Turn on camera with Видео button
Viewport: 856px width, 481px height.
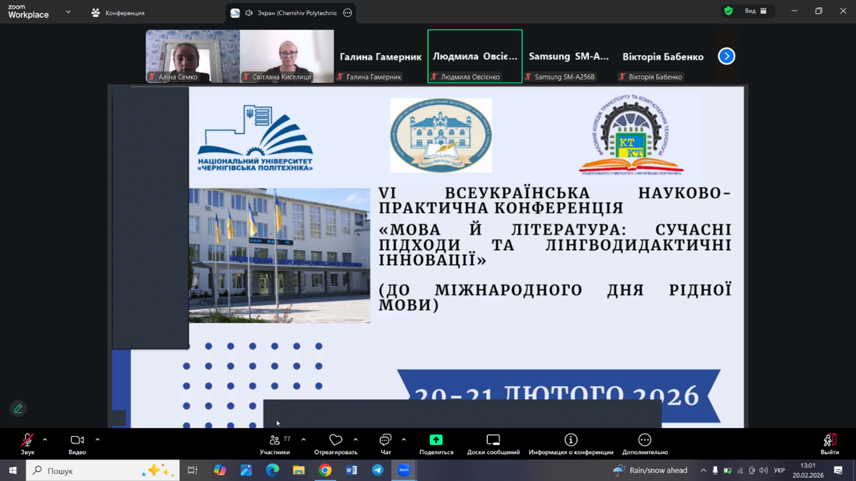pyautogui.click(x=77, y=443)
